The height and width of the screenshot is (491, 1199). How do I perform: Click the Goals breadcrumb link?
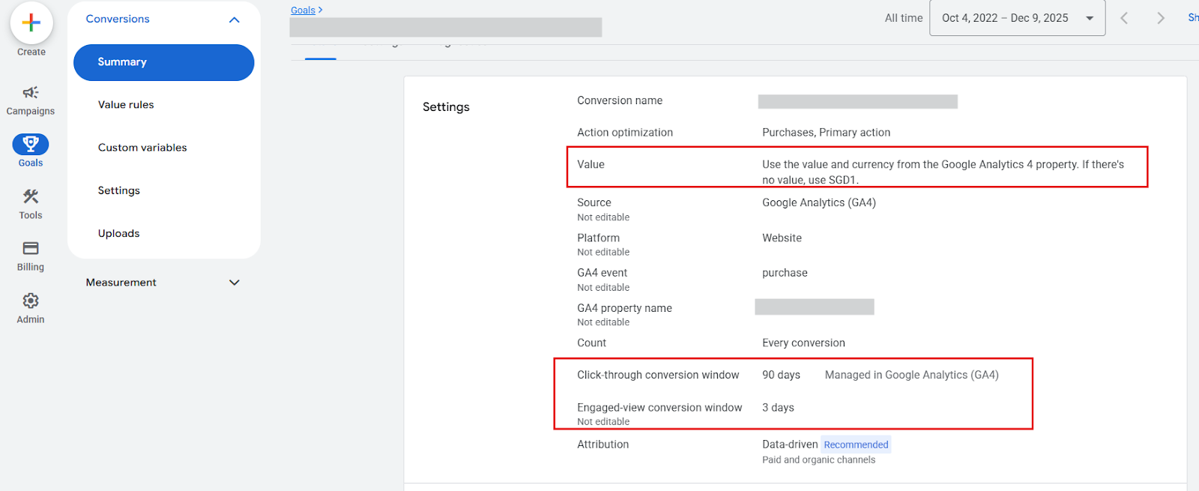(303, 10)
